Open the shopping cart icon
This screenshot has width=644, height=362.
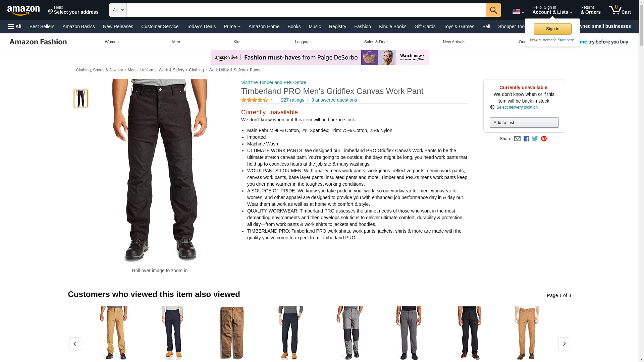[x=620, y=10]
